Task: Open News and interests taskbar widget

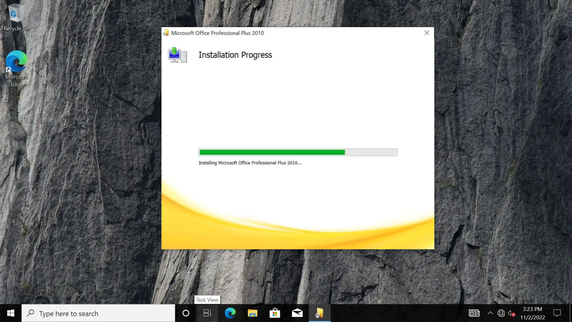Action: (x=474, y=313)
